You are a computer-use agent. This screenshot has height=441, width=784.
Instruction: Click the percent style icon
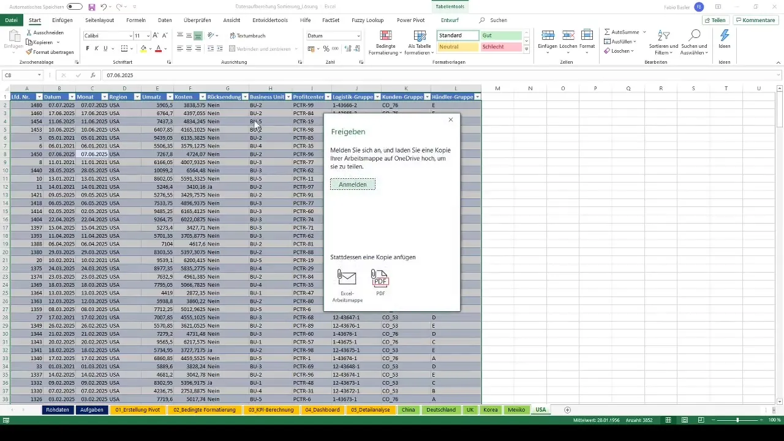coord(326,48)
